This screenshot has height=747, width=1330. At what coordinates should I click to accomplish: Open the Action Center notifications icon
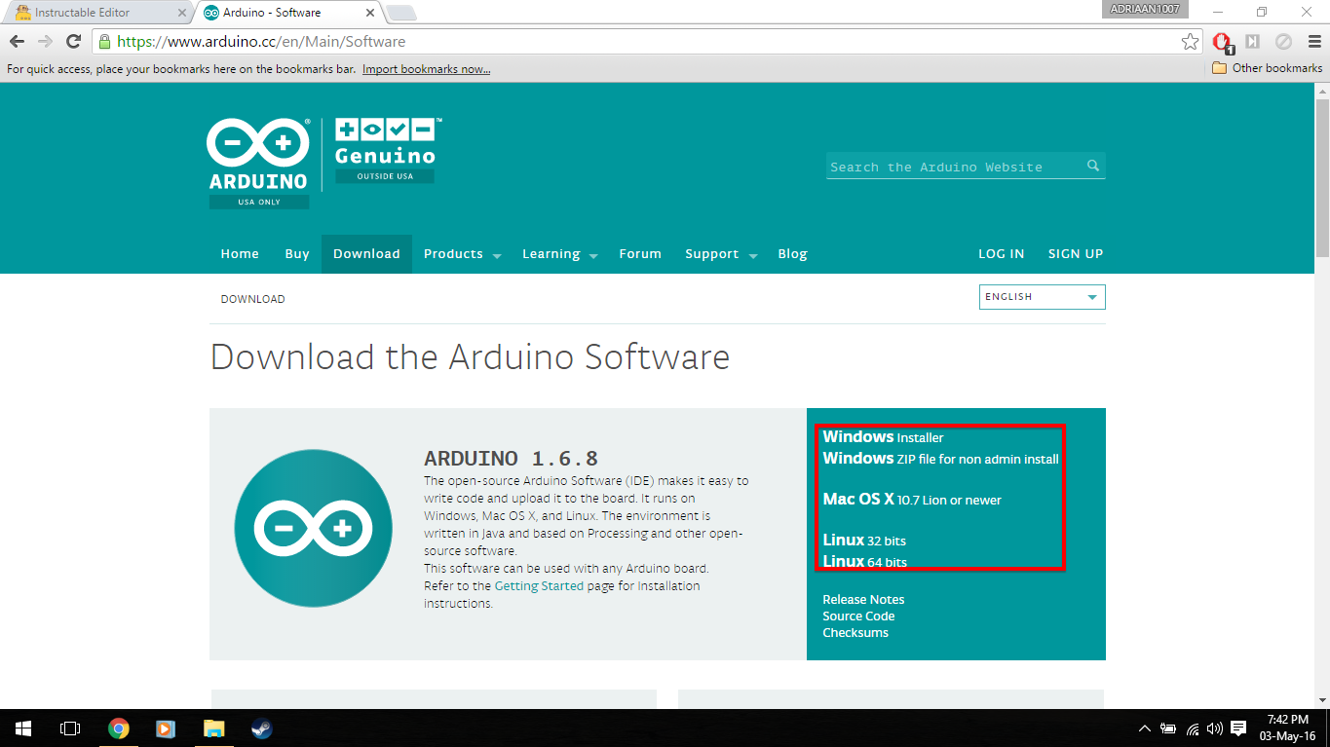[1238, 728]
